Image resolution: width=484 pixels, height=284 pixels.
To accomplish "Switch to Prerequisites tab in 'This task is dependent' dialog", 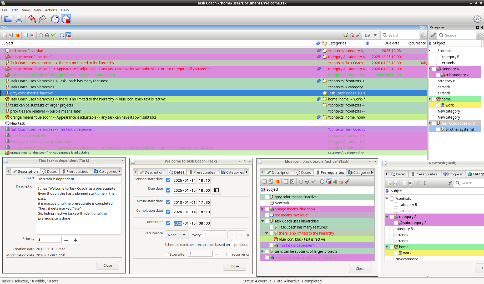I will coord(75,171).
